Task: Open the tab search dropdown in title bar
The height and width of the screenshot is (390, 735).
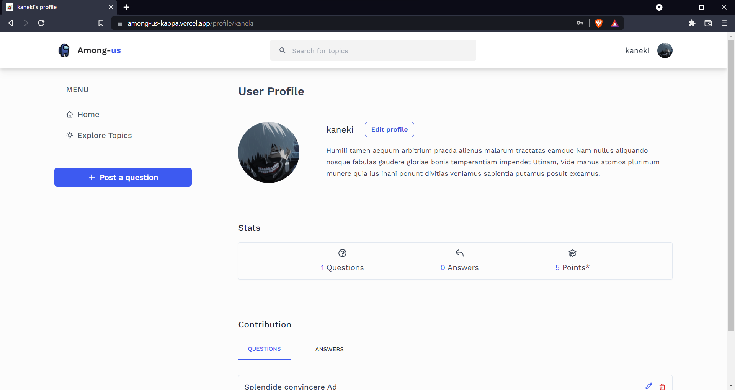Action: (x=659, y=7)
